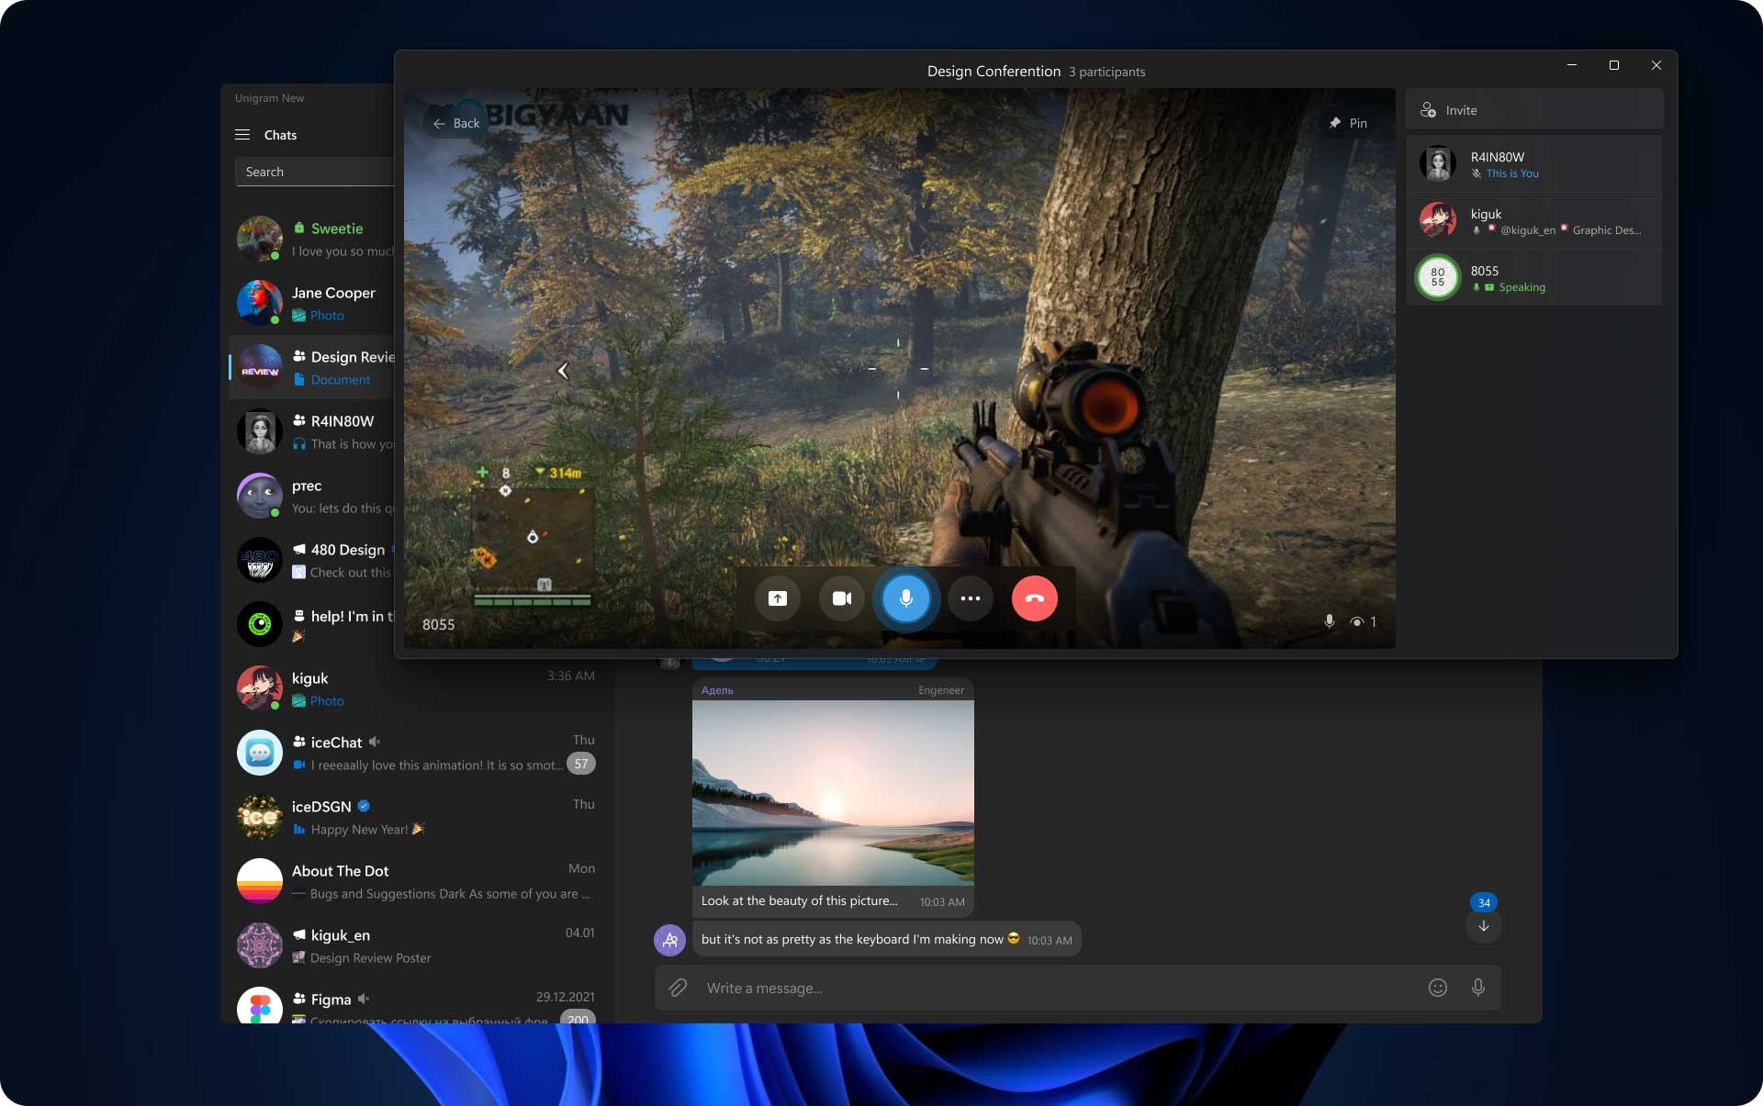Click the muted speaker icon beside iceChat
This screenshot has height=1106, width=1763.
point(375,742)
